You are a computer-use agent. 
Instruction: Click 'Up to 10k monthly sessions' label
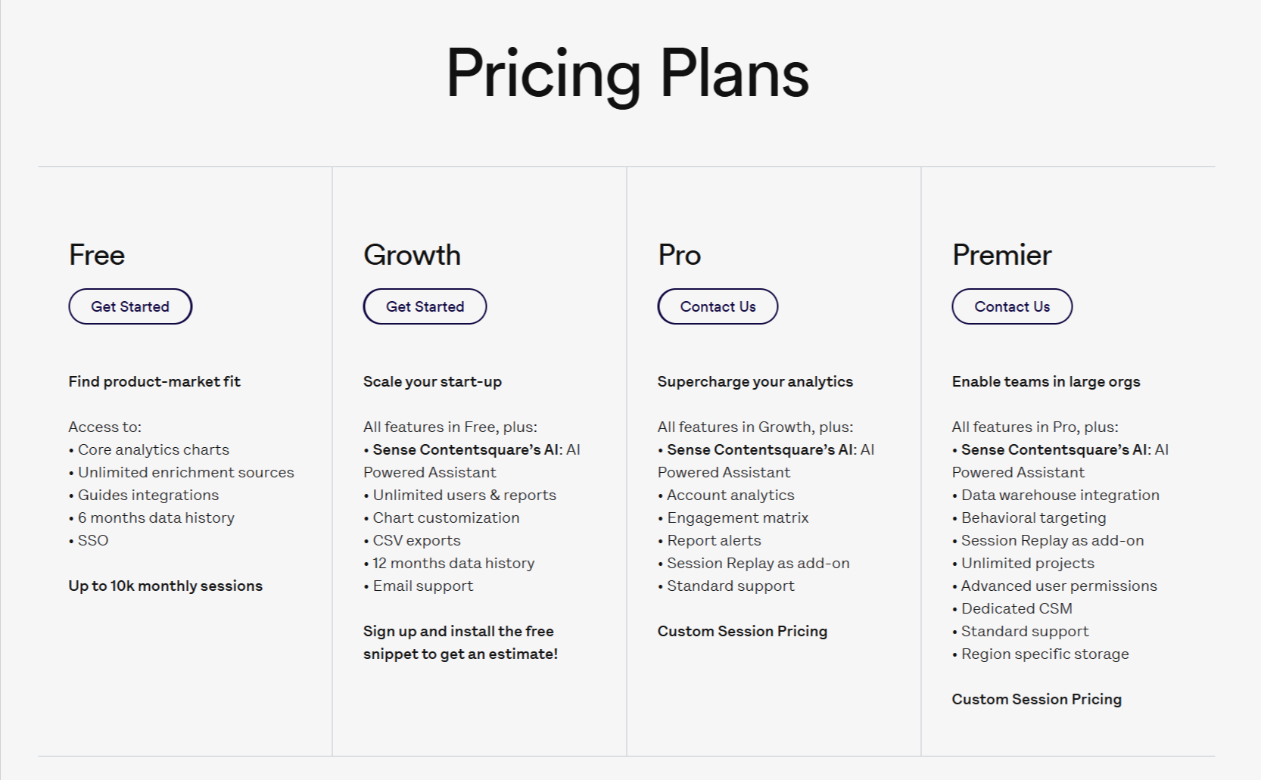[x=165, y=586]
